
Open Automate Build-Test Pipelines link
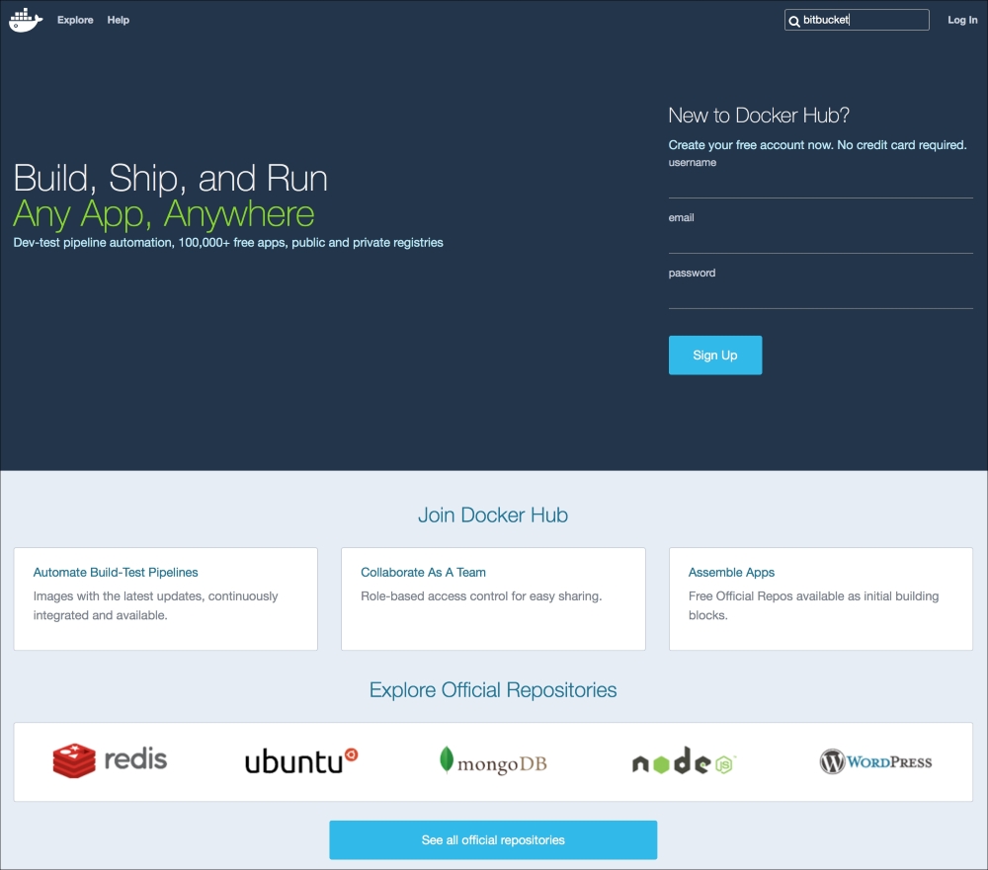click(116, 572)
